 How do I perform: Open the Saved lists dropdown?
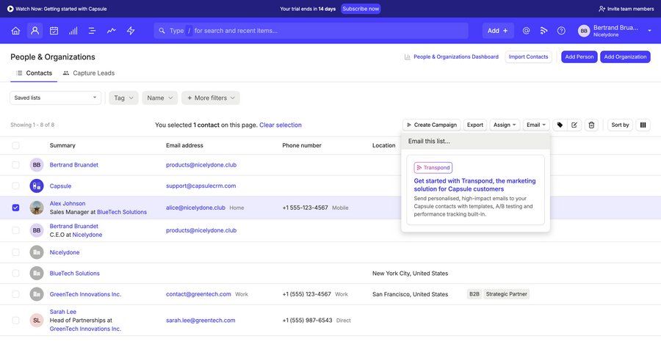55,98
